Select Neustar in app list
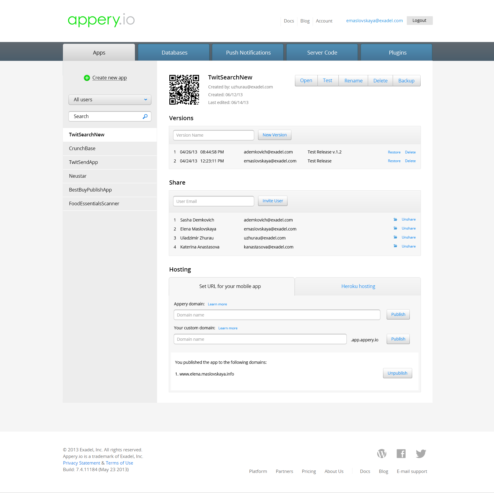The width and height of the screenshot is (494, 493). pyautogui.click(x=110, y=176)
